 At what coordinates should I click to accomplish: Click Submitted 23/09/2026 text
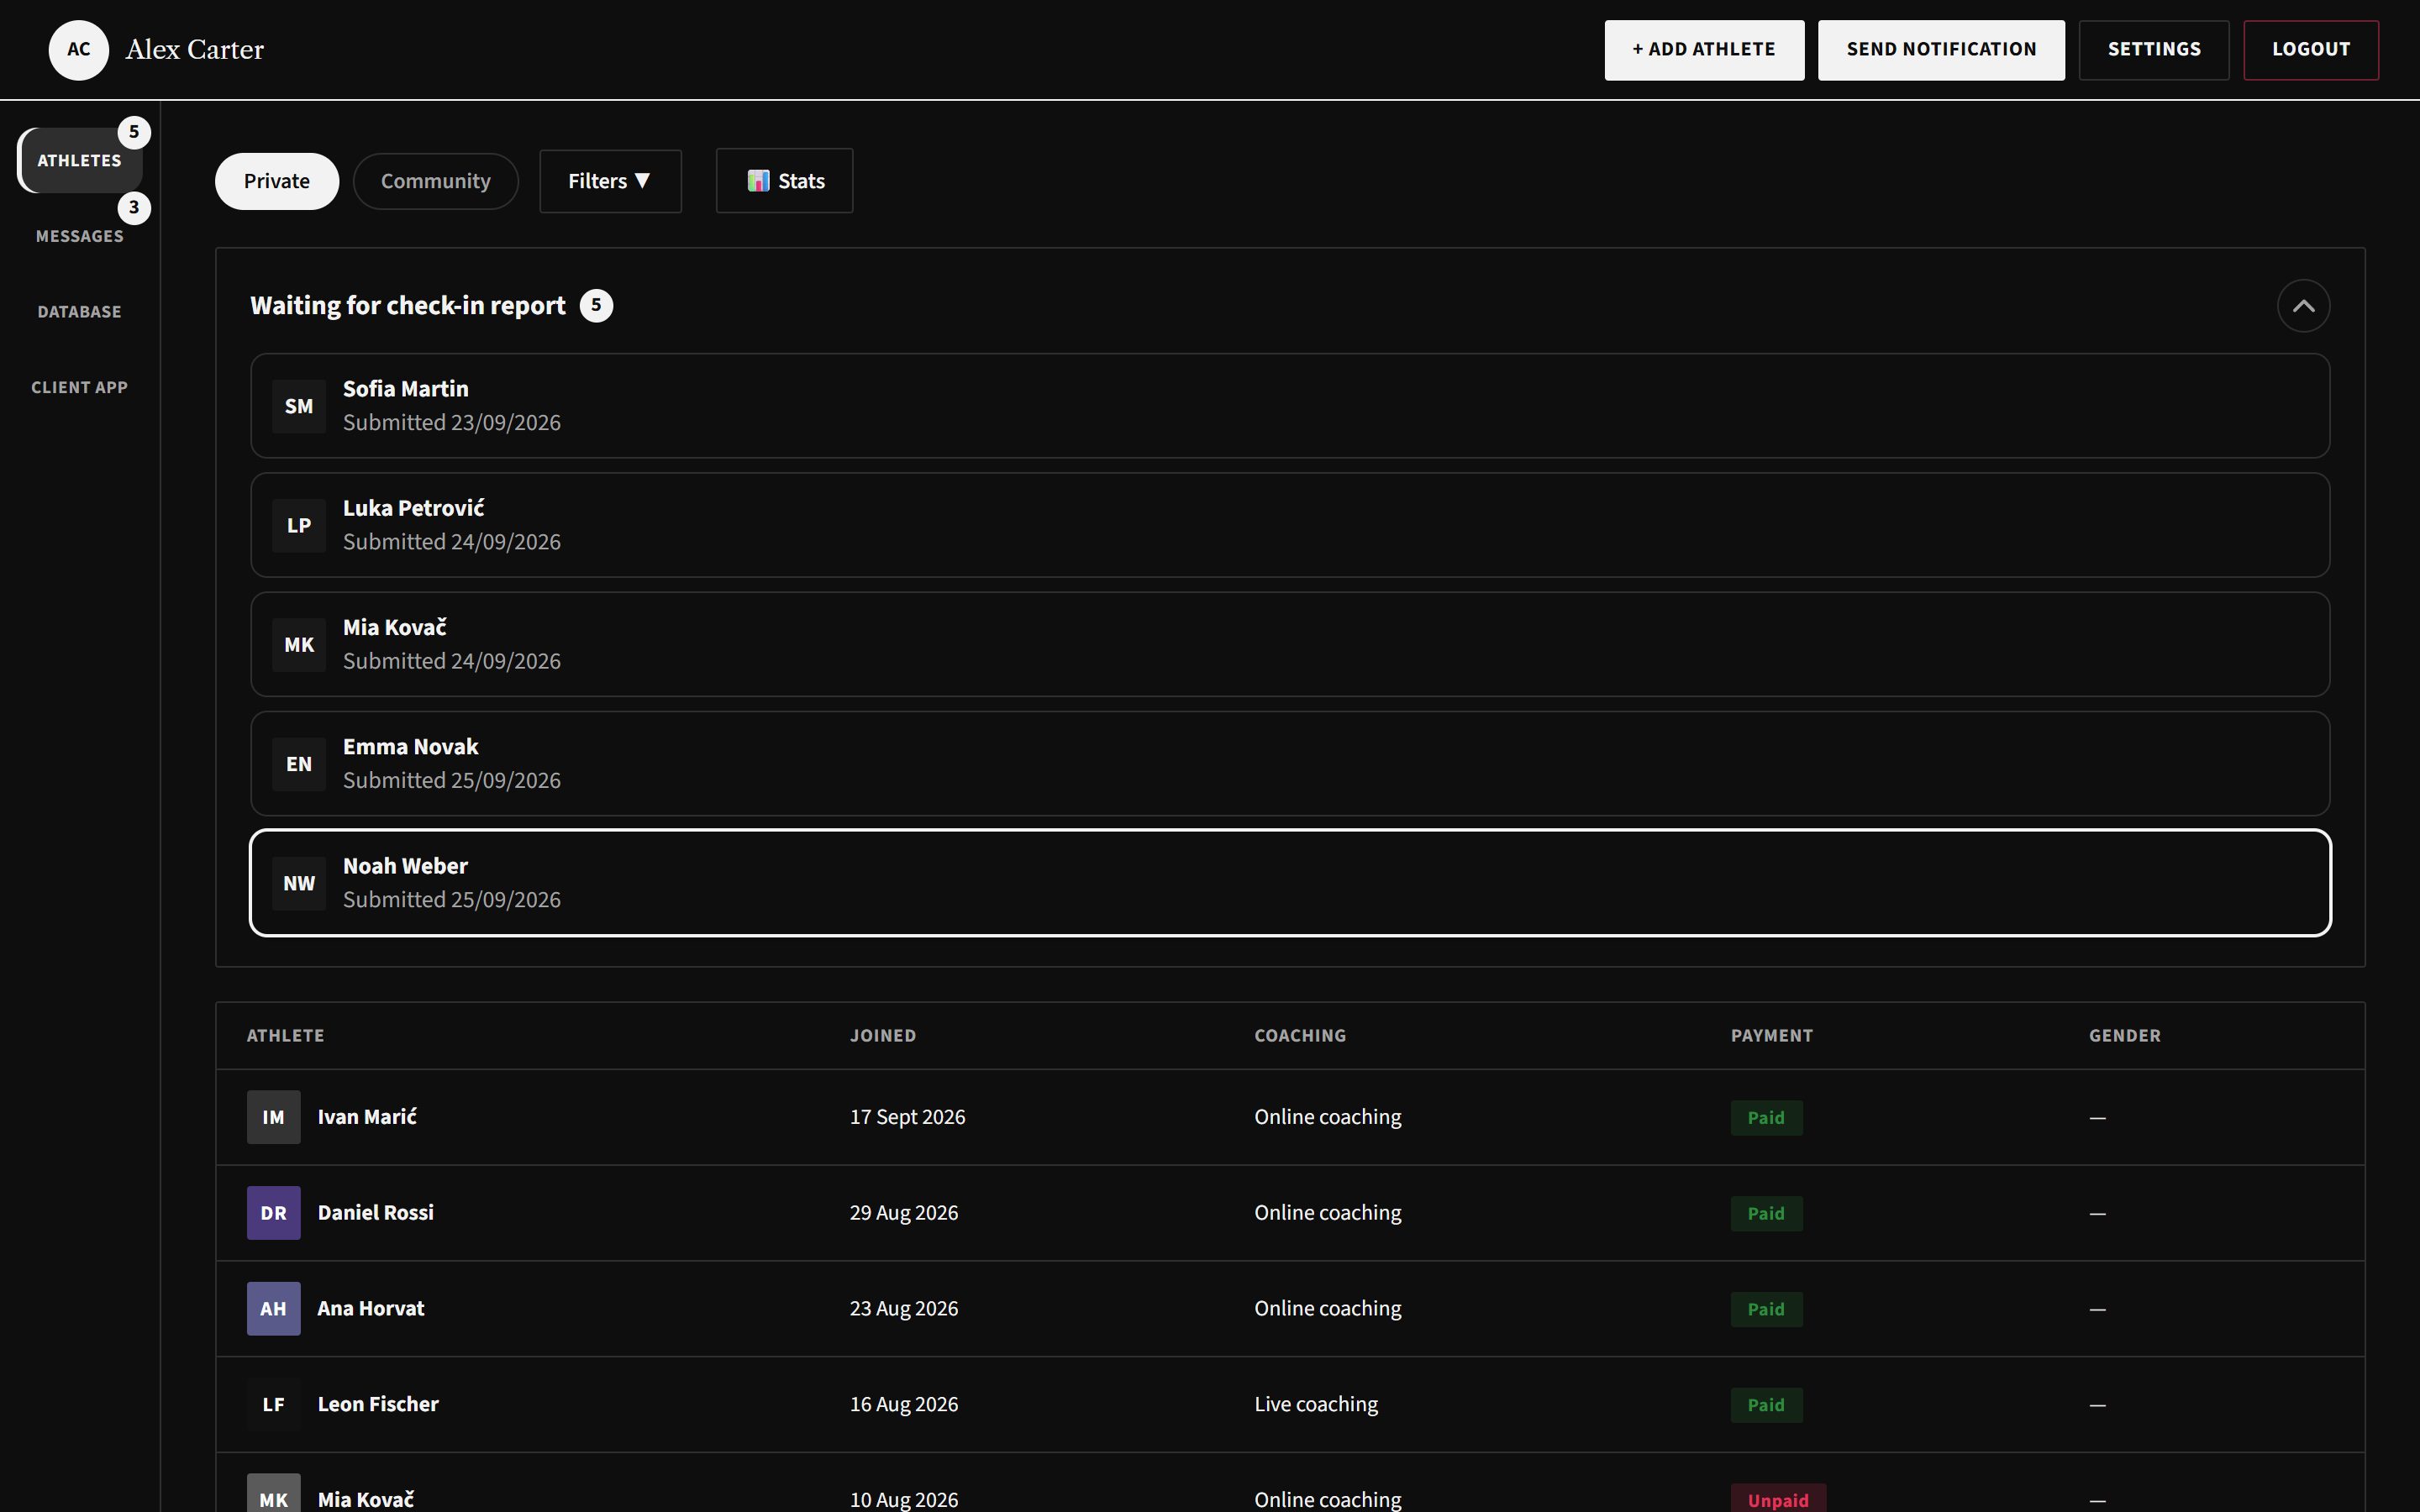tap(452, 423)
